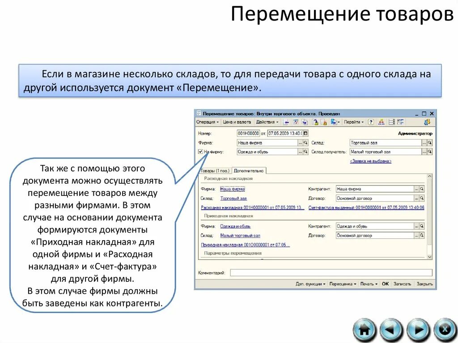Open the Счет-фактура выданный 001Н0000001 link

tap(366, 208)
